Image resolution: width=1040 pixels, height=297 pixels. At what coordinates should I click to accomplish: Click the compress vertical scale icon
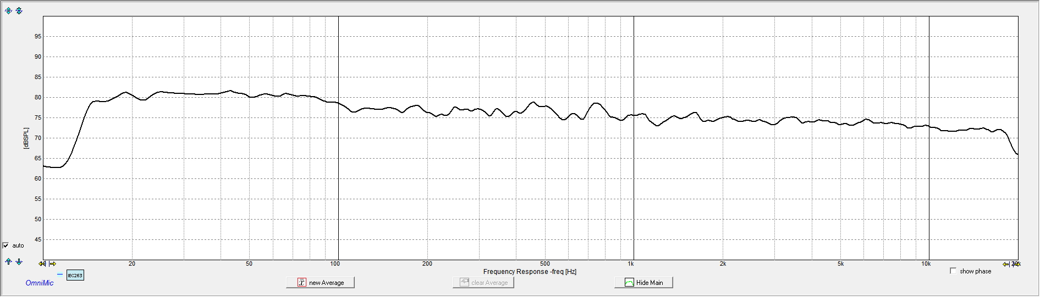(19, 10)
